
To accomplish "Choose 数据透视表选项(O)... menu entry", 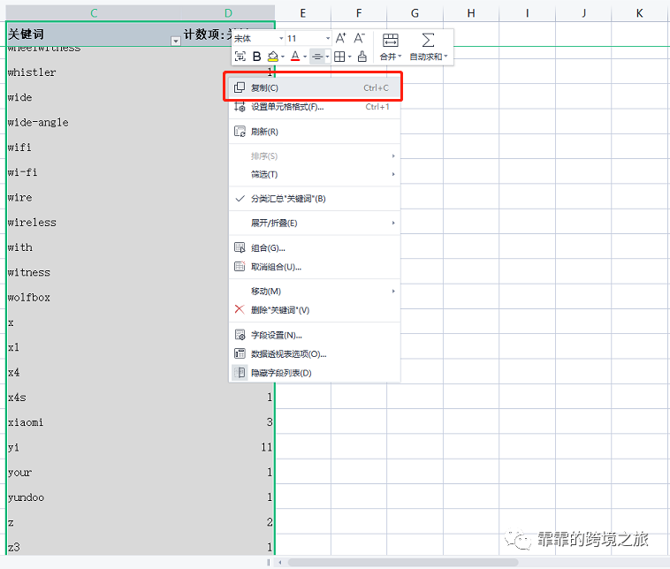I will pyautogui.click(x=315, y=353).
